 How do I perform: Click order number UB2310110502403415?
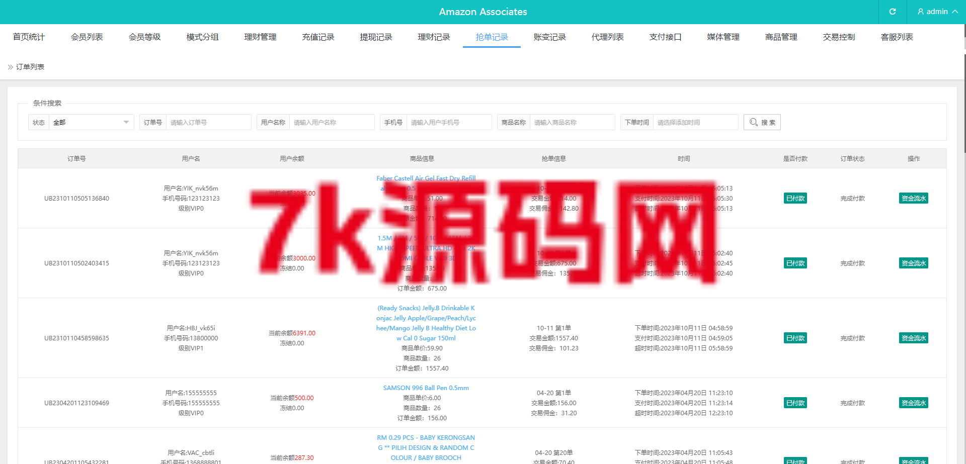click(x=76, y=263)
